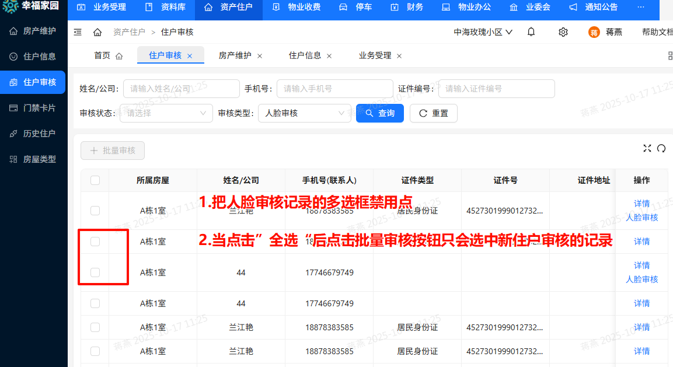This screenshot has width=673, height=367.
Task: Tick the checkbox on the 44 resident row
Action: pyautogui.click(x=95, y=272)
